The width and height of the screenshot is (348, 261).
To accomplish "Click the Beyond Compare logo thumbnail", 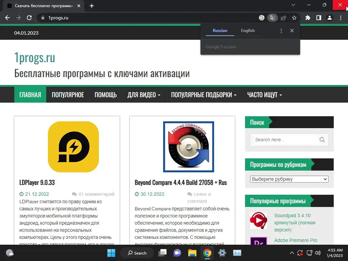I will 188,147.
